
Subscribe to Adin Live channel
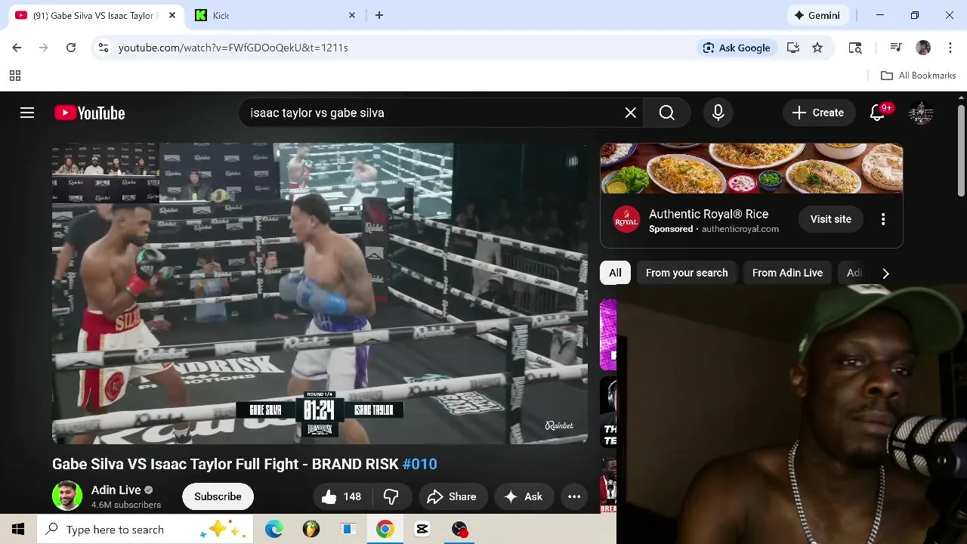pos(218,496)
